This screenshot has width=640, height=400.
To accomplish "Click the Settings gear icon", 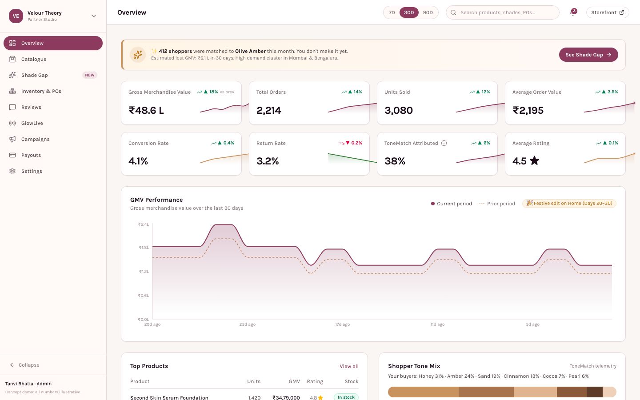I will pos(12,171).
